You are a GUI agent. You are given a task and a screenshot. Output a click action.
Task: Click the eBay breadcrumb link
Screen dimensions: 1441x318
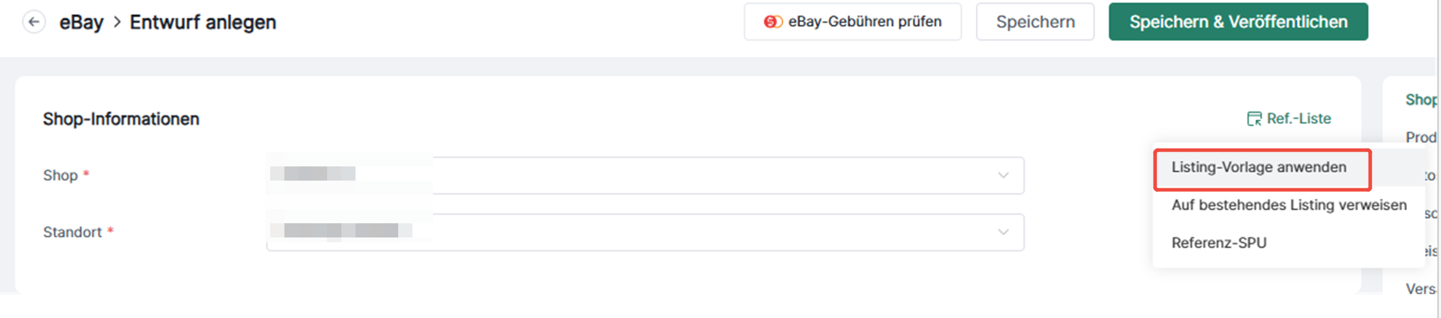click(81, 23)
